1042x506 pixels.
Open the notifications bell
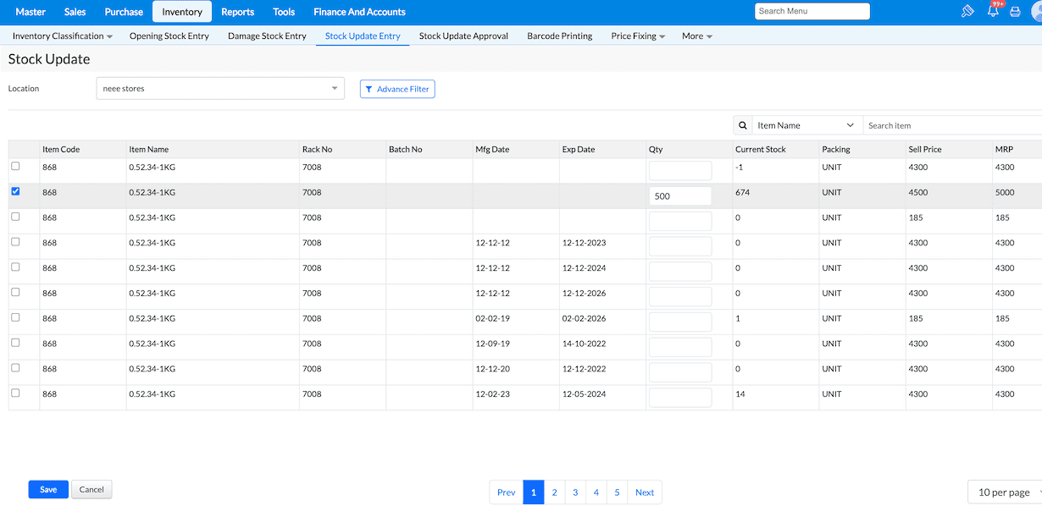click(x=993, y=12)
